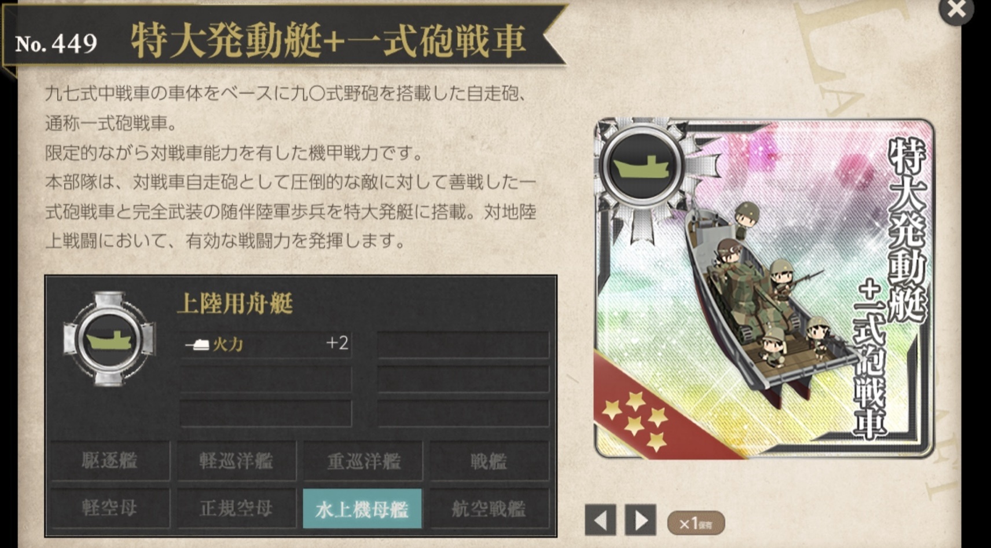Go to next equipment with right arrow
Image resolution: width=991 pixels, height=548 pixels.
(640, 520)
